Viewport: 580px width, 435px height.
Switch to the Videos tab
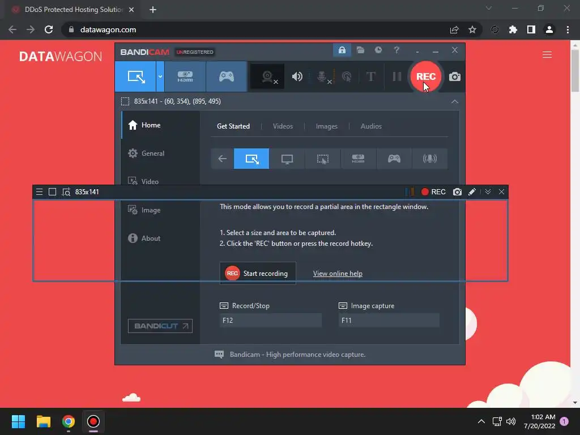point(283,126)
